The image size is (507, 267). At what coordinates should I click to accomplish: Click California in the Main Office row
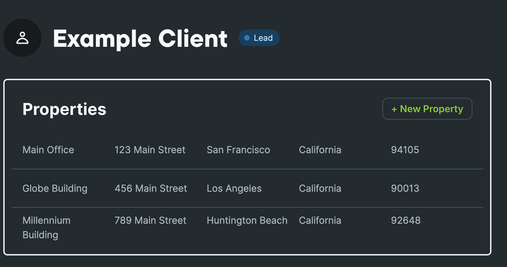[x=320, y=150]
